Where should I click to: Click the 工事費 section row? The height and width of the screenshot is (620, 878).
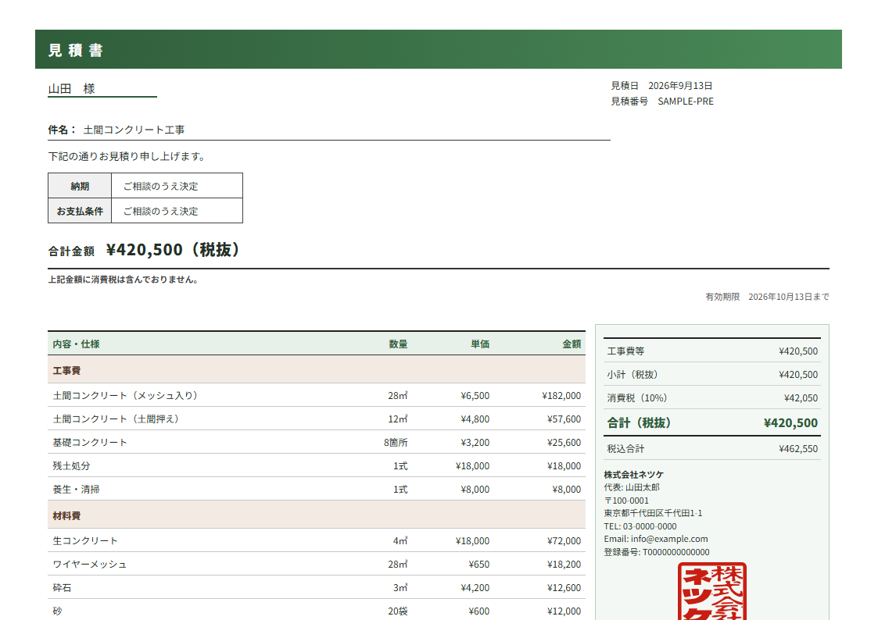(x=317, y=370)
